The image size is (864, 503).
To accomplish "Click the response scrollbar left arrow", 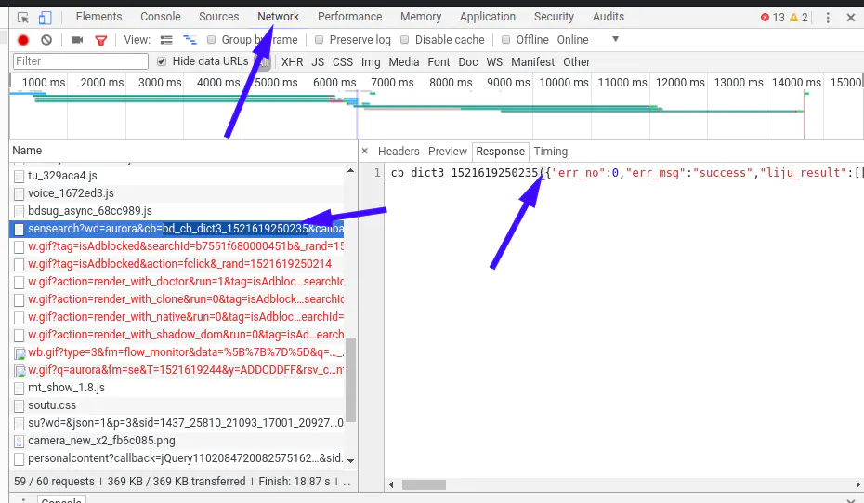I will tap(391, 484).
